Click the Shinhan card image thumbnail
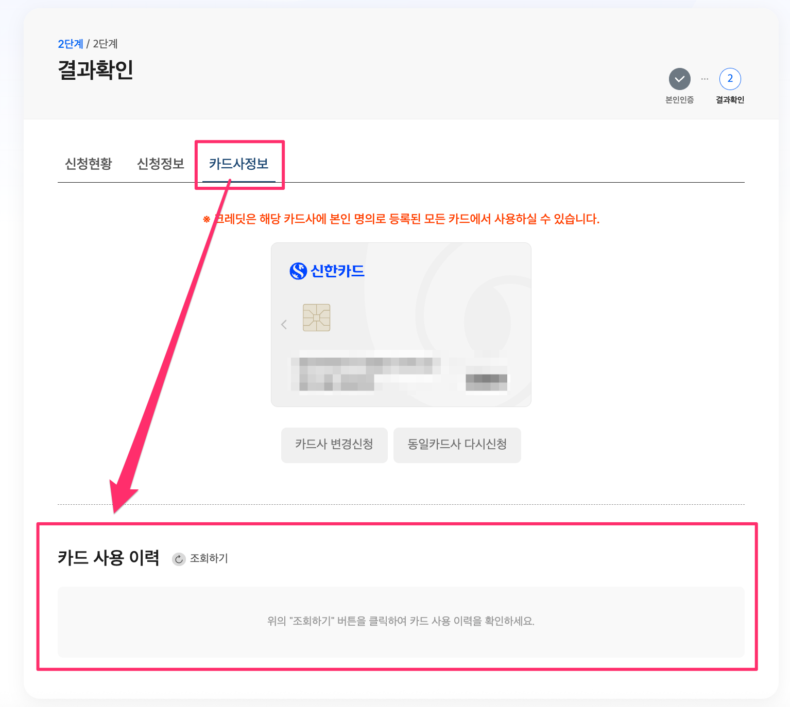The width and height of the screenshot is (790, 707). (401, 325)
